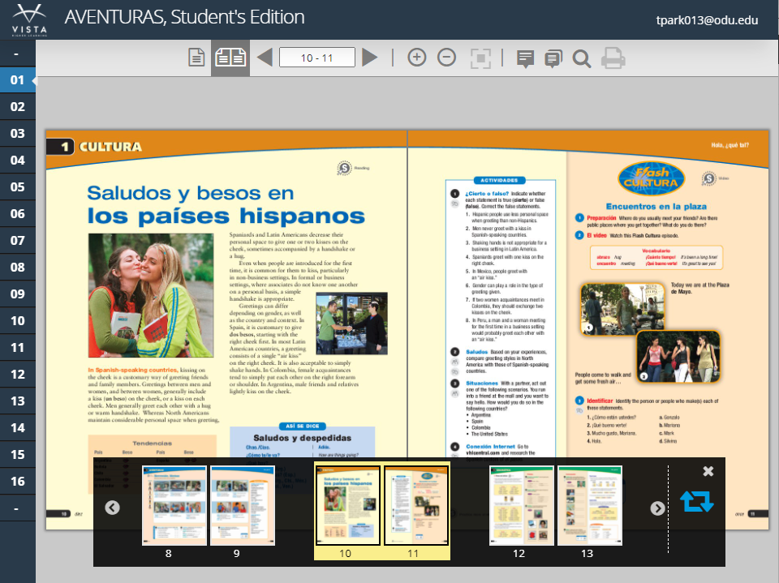Select chapter 03 in the sidebar
The width and height of the screenshot is (779, 583).
point(18,134)
